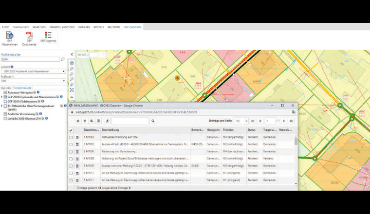The image size is (370, 214).
Task: Show the GEP Legende
Action: point(48,37)
